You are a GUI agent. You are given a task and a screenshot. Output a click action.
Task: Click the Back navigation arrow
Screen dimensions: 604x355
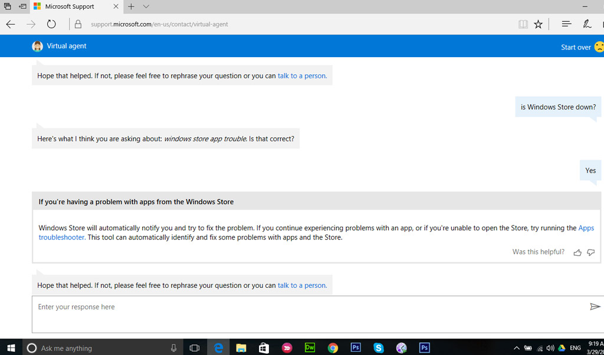[x=11, y=24]
